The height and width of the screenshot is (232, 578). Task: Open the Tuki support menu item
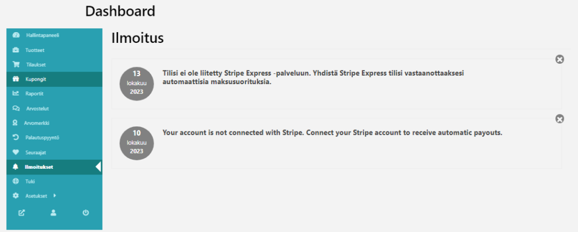coord(30,182)
